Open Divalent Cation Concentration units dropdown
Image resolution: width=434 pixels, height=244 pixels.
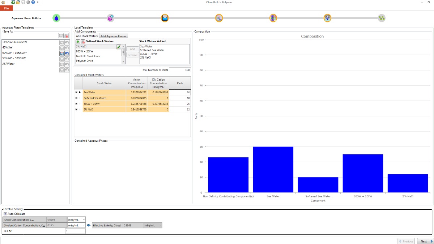(x=77, y=225)
